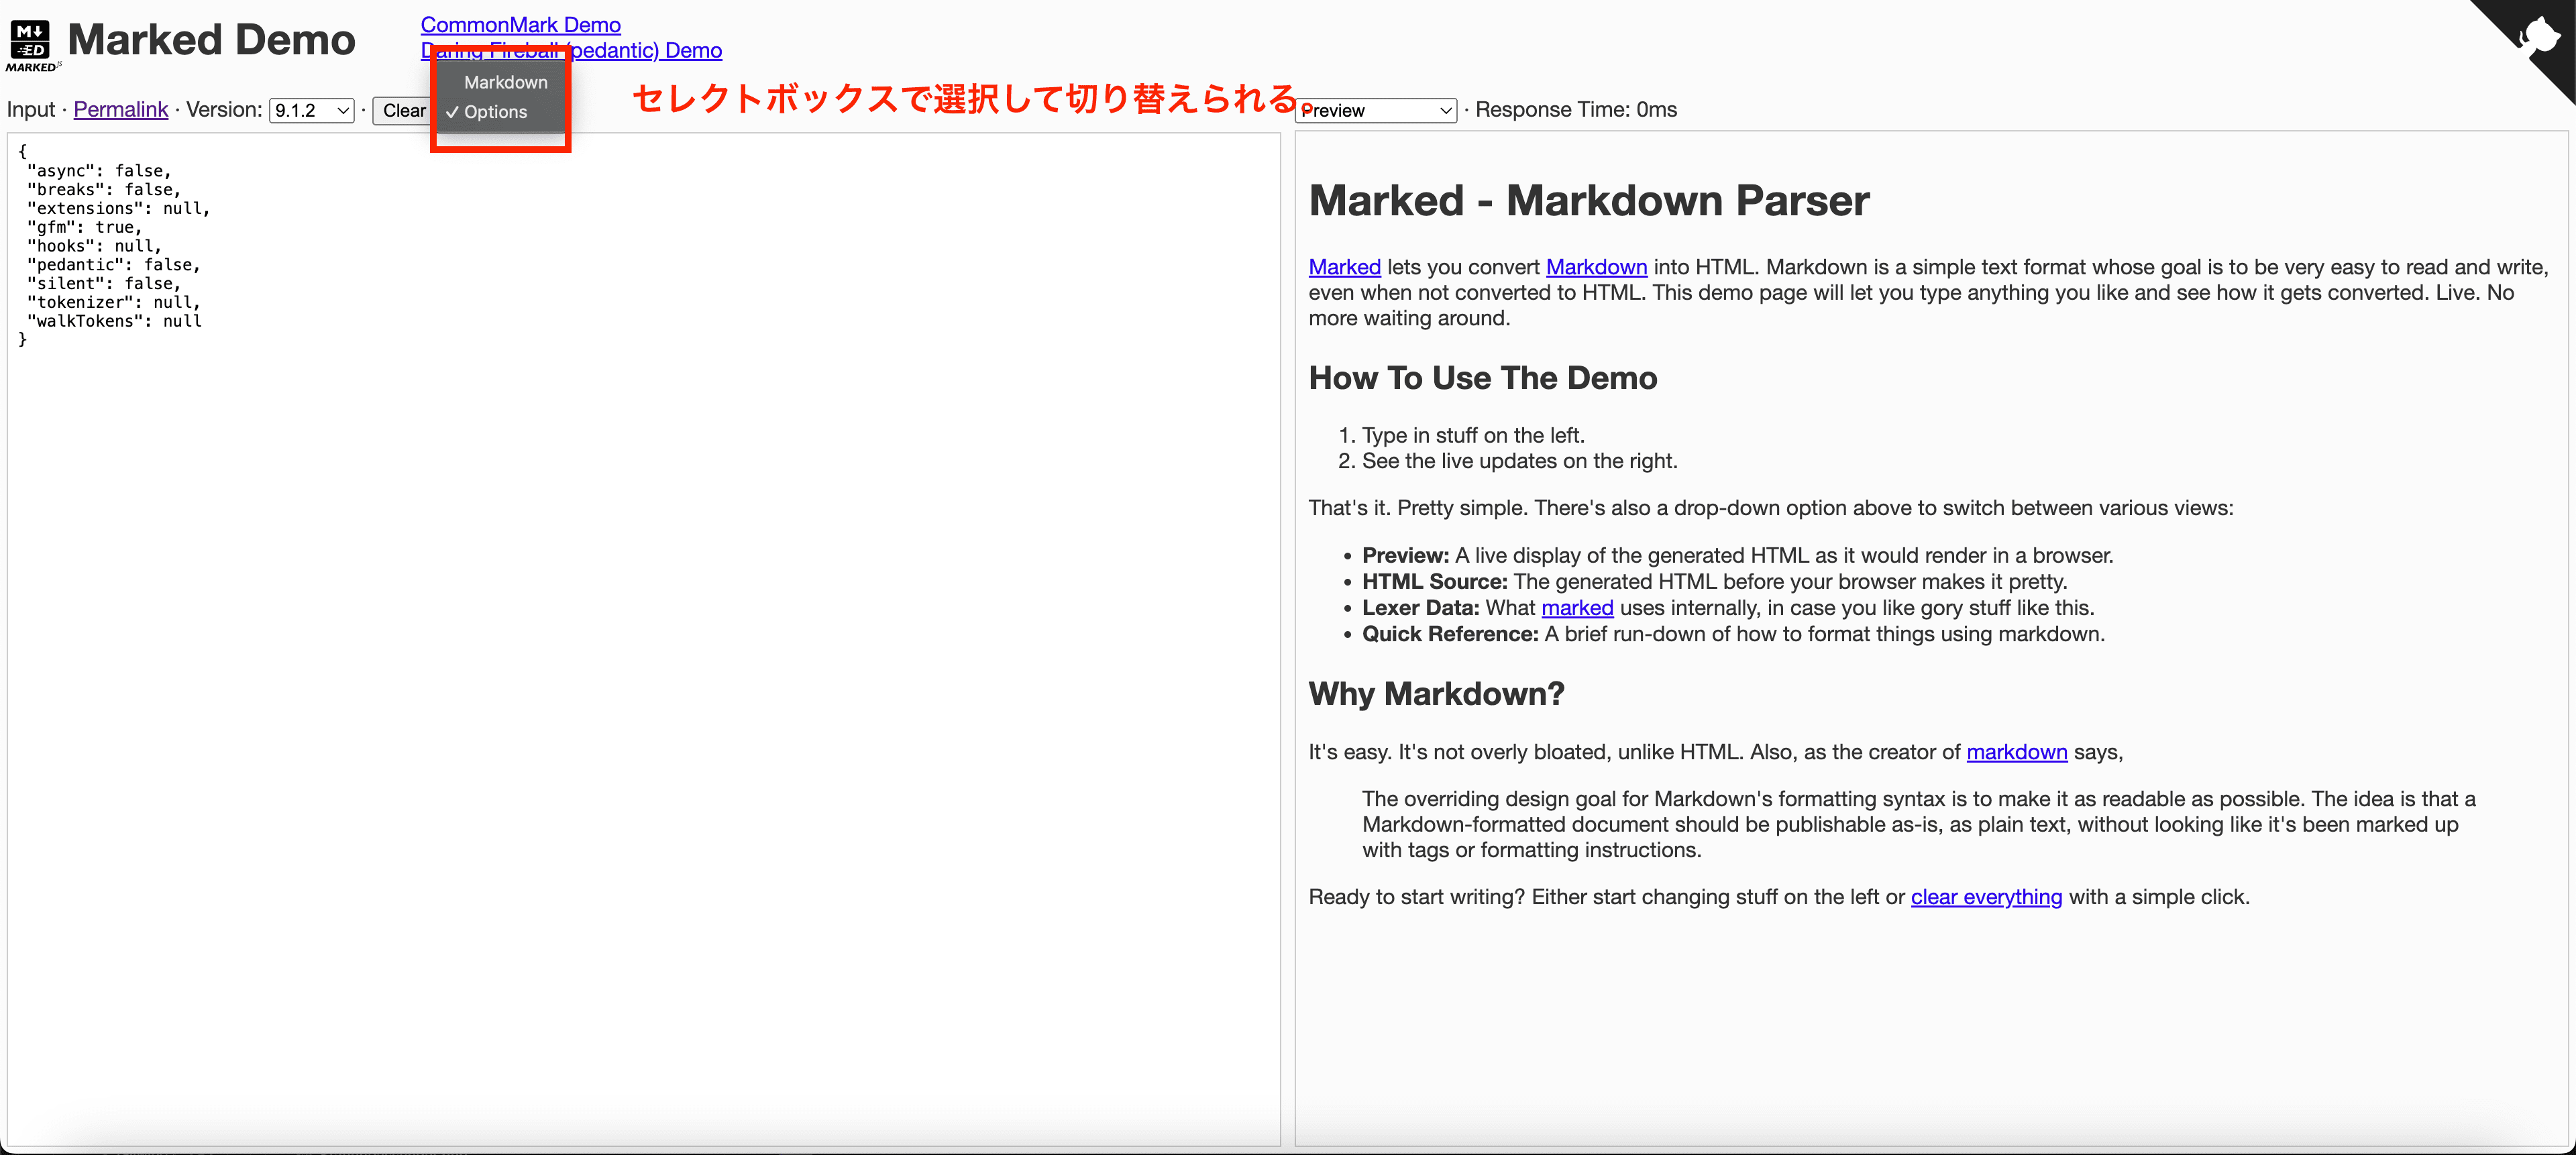Follow the Markdown link in the intro paragraph
This screenshot has height=1155, width=2576.
(1596, 267)
